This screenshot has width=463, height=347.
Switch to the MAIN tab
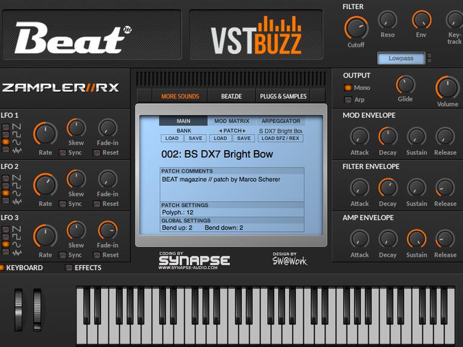(183, 121)
